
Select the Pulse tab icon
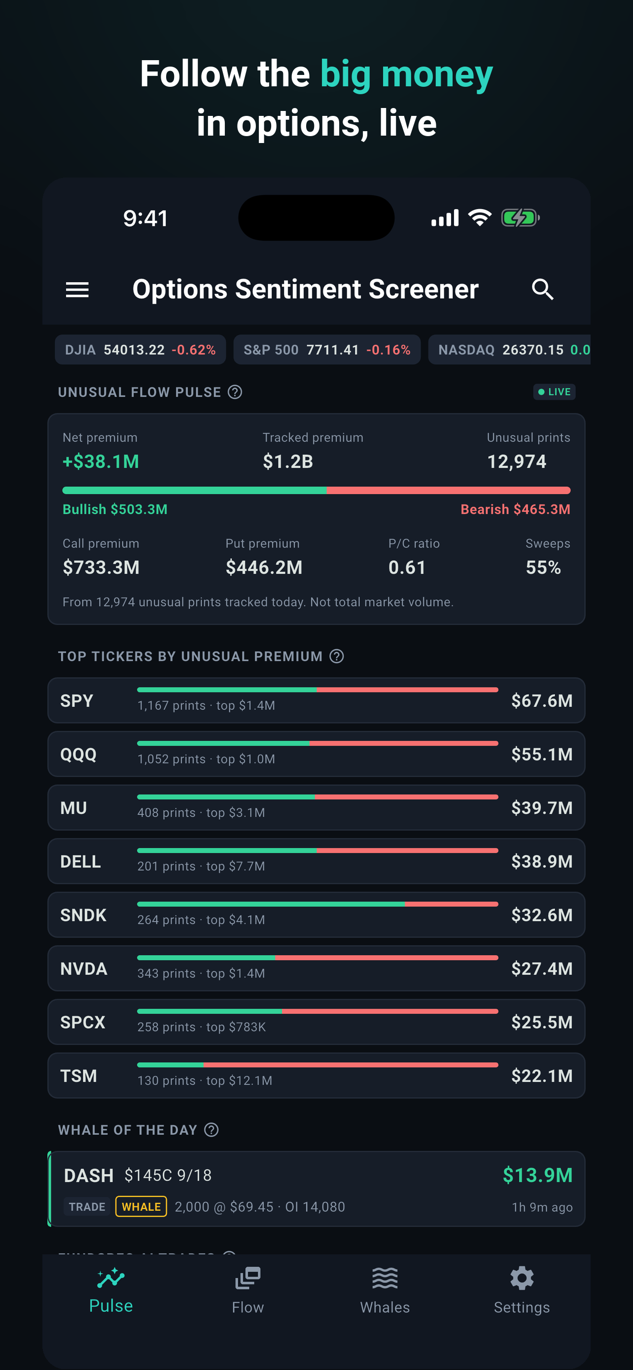tap(110, 1278)
